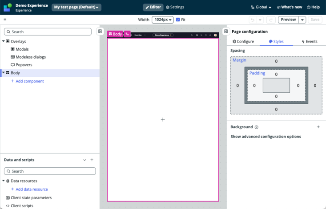Image resolution: width=326 pixels, height=209 pixels.
Task: Click the Add component link
Action: [27, 81]
